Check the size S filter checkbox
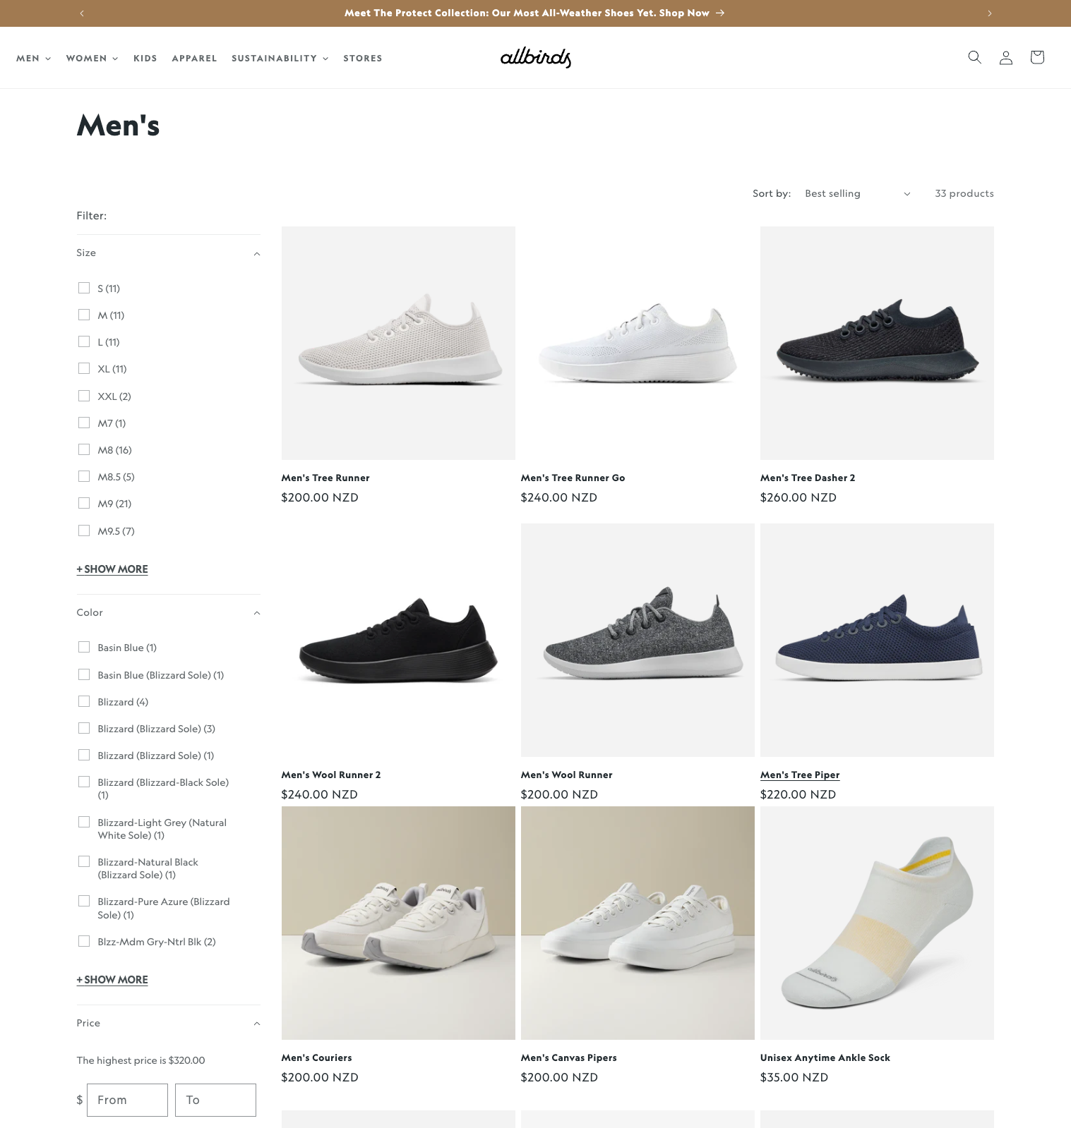This screenshot has height=1128, width=1071. coord(84,288)
